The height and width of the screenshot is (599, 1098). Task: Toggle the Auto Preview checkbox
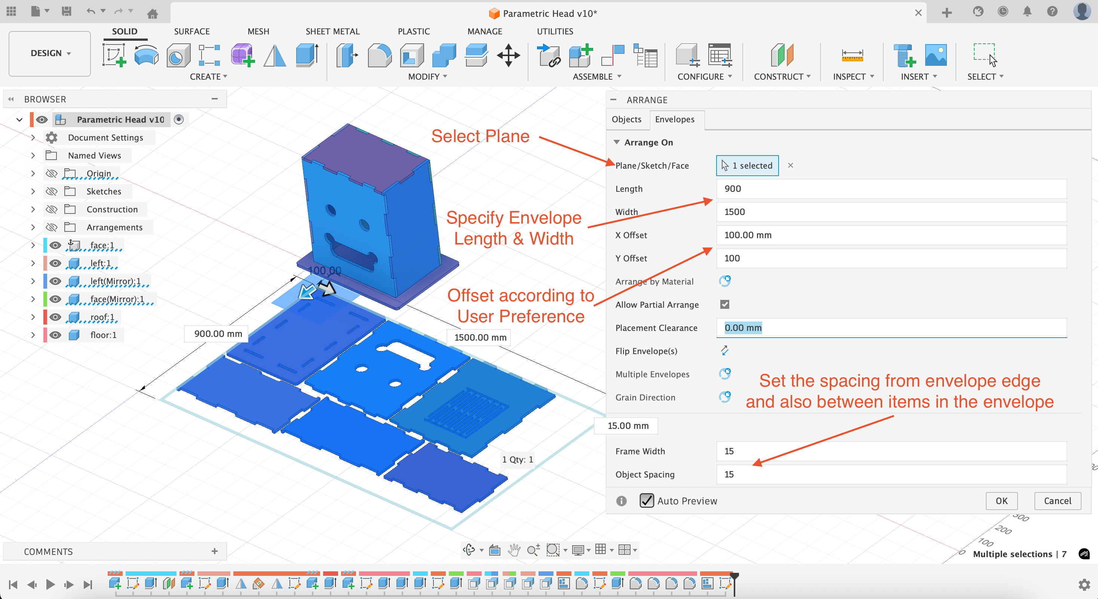coord(646,501)
